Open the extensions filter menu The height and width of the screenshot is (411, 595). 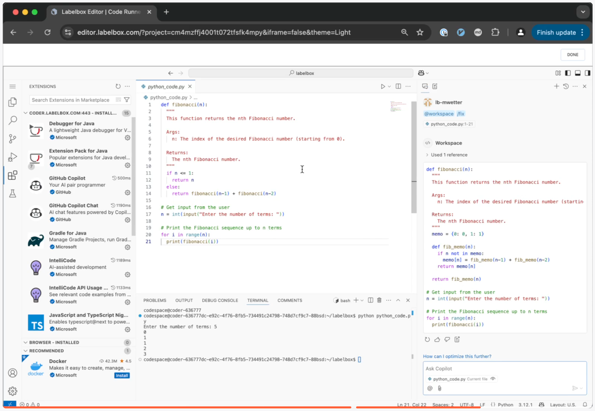(x=127, y=100)
